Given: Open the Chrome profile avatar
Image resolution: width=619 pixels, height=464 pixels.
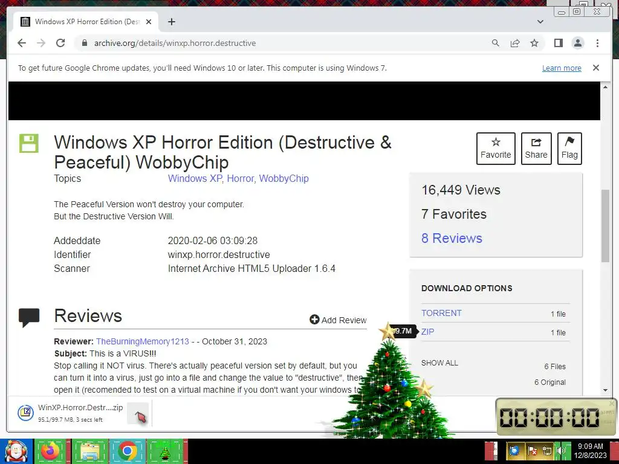Looking at the screenshot, I should click(x=578, y=43).
